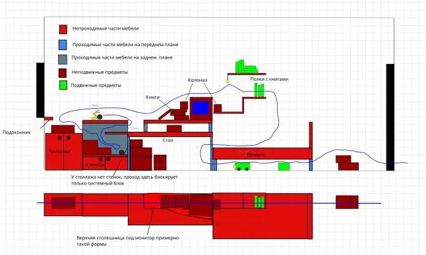Click the Тумбочка cabinet label
This screenshot has height=255, width=426.
pos(59,152)
